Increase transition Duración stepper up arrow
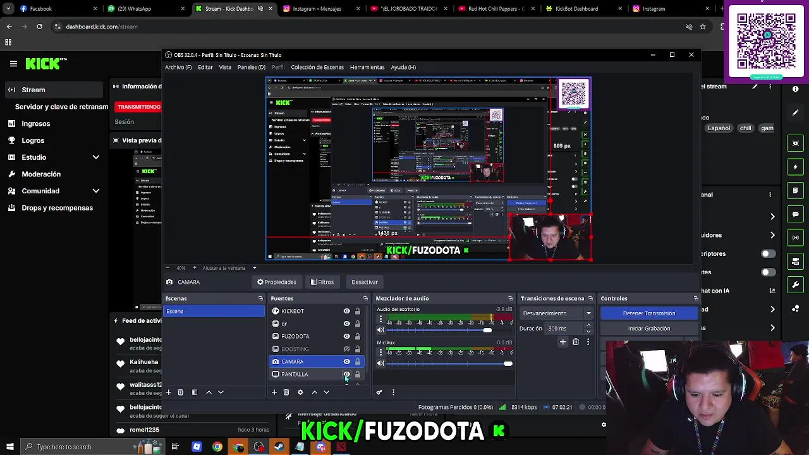Image resolution: width=809 pixels, height=455 pixels. pos(588,325)
